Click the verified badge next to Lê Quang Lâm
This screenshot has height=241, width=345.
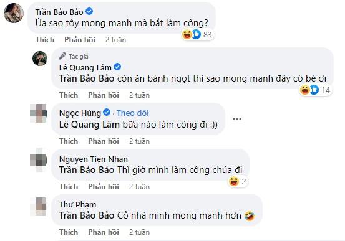pos(117,67)
